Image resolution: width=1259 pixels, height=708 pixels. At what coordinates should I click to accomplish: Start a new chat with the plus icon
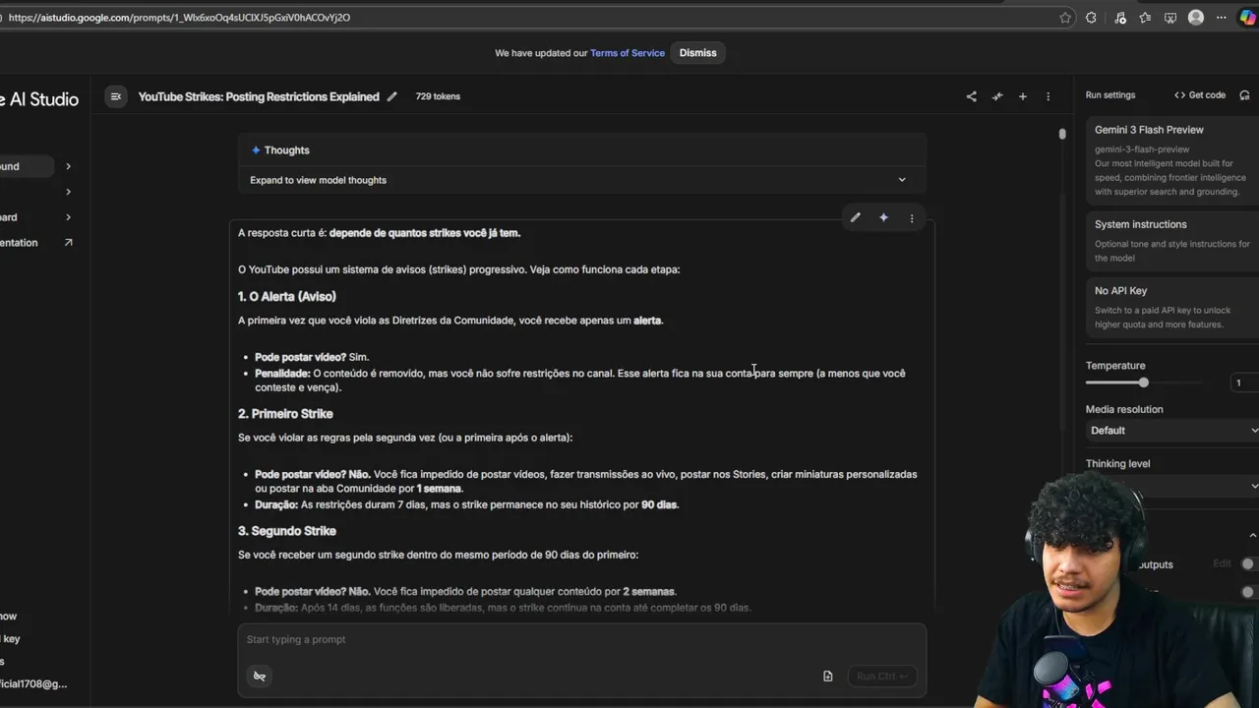pyautogui.click(x=1023, y=96)
